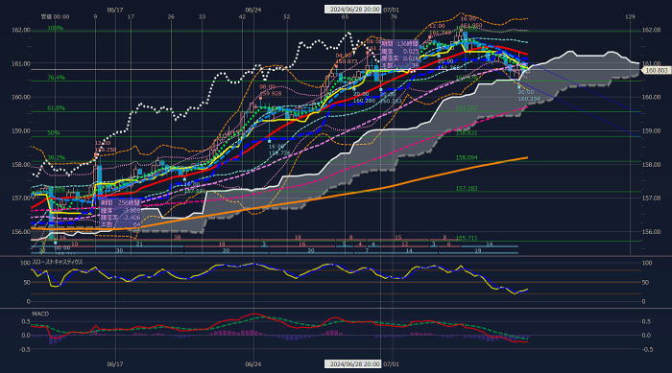Image resolution: width=672 pixels, height=373 pixels.
Task: Select the 162.00 label on right price axis
Action: (651, 30)
